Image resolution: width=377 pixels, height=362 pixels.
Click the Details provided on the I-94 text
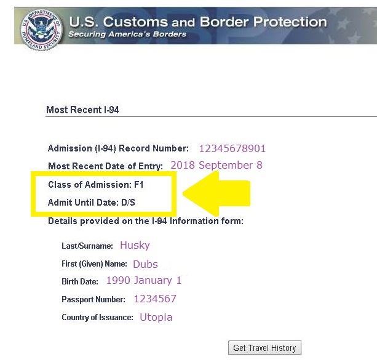[x=145, y=221]
